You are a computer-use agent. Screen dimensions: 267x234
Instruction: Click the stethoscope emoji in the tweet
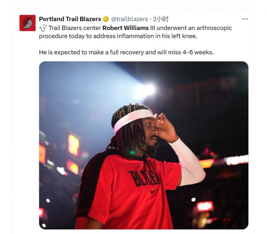(43, 28)
